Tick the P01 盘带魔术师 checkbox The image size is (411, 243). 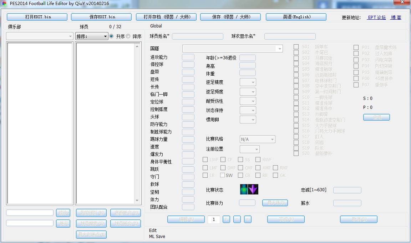click(x=356, y=47)
